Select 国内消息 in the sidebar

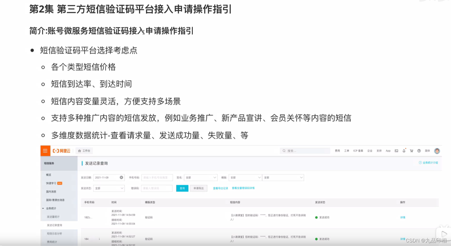click(x=51, y=192)
